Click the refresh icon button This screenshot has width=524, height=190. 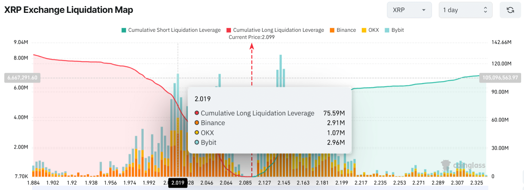tap(510, 10)
